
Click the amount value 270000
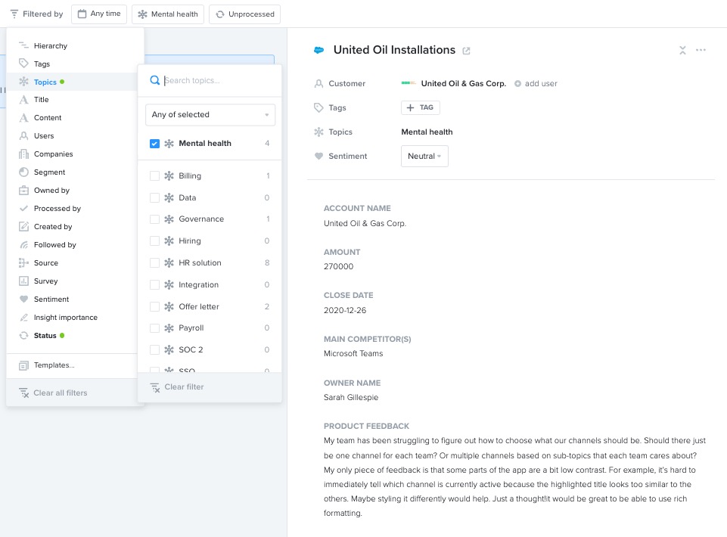click(338, 267)
